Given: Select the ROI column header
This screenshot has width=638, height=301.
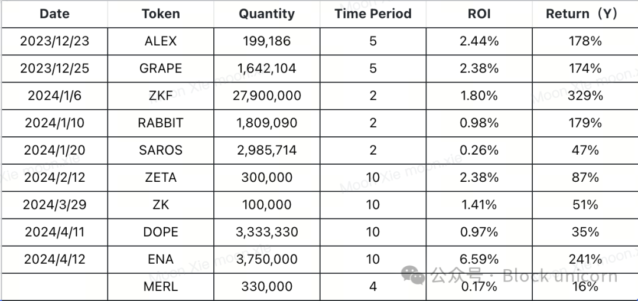Looking at the screenshot, I should (479, 14).
